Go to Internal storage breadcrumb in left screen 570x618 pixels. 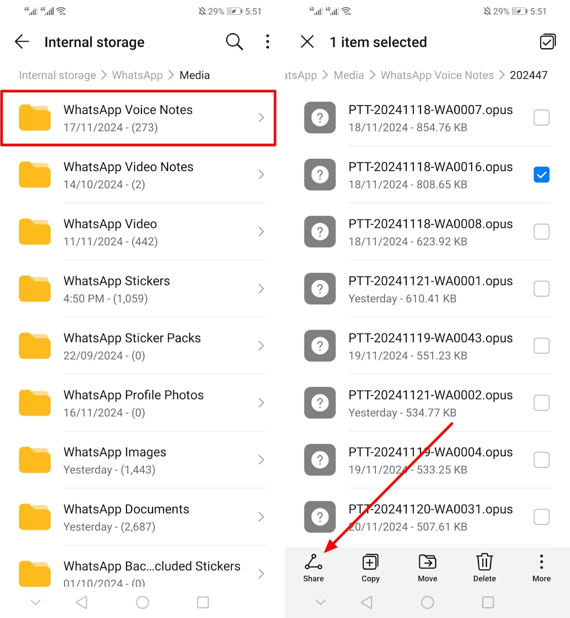[58, 75]
